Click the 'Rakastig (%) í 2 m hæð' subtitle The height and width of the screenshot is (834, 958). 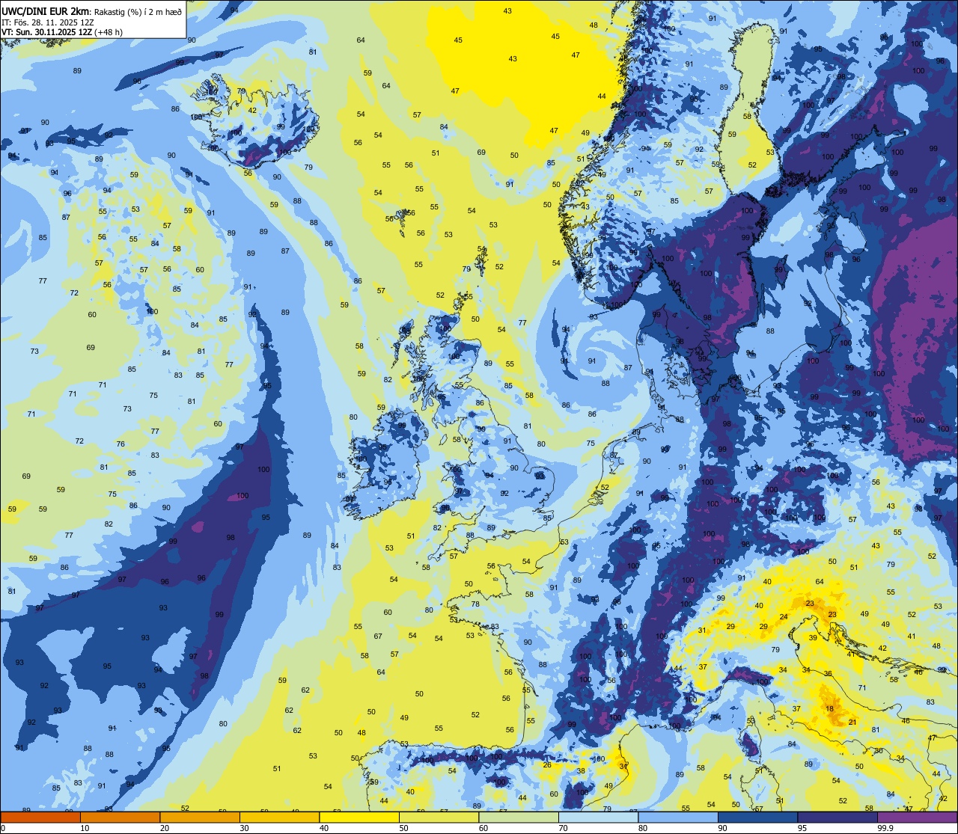tap(137, 11)
